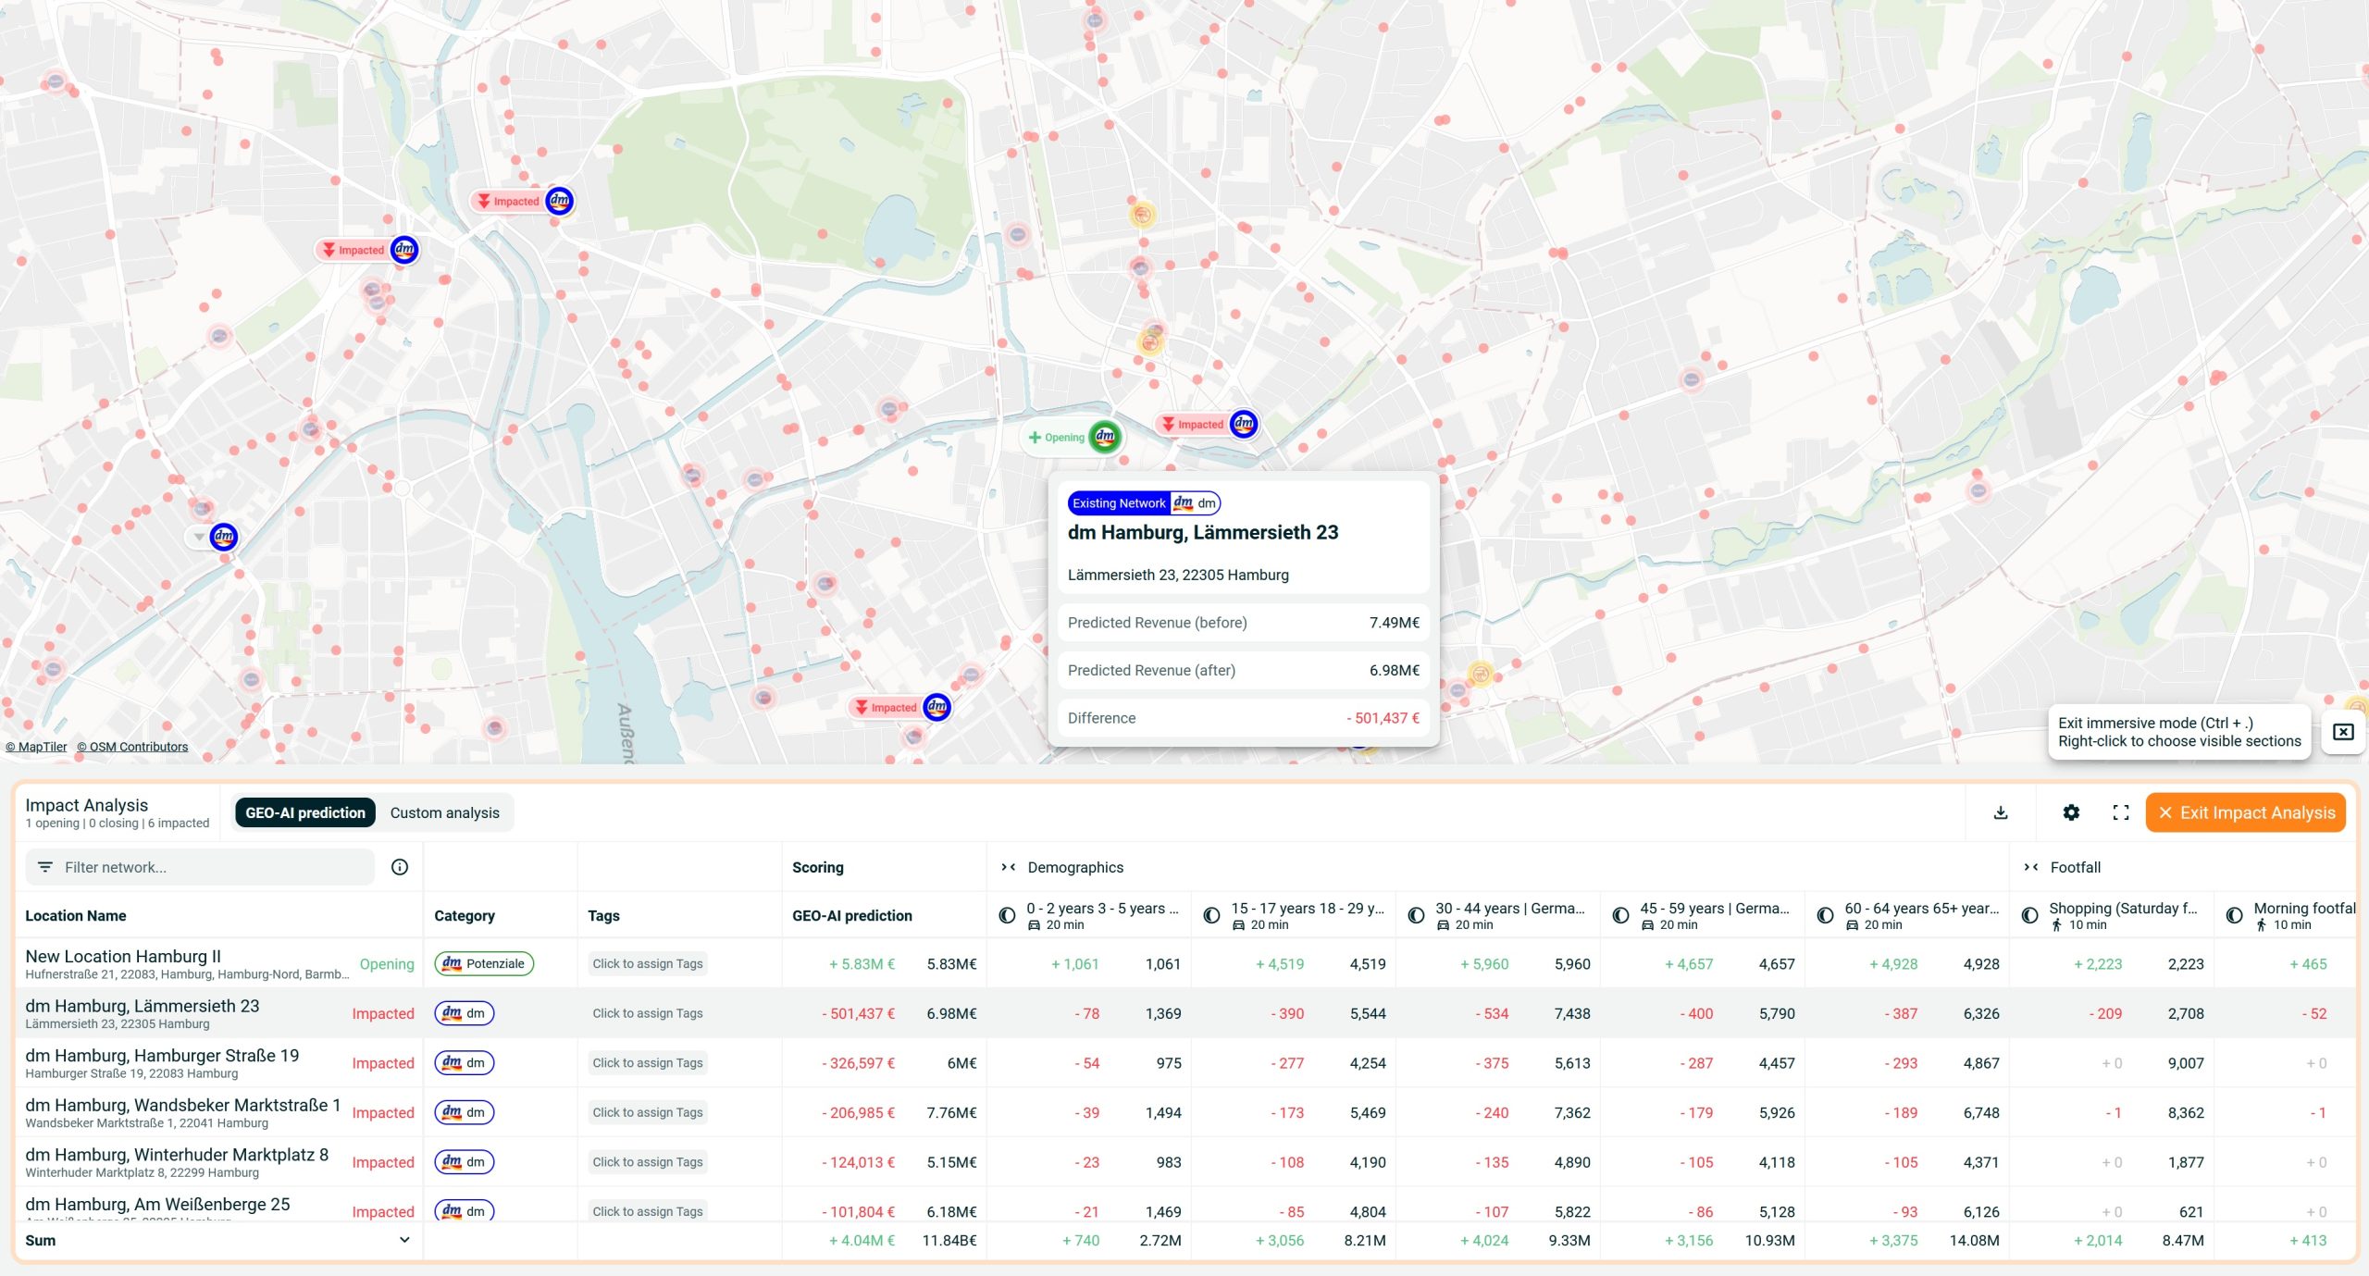Open OSM Contributors attribution link
Viewport: 2369px width, 1276px height.
coord(132,747)
